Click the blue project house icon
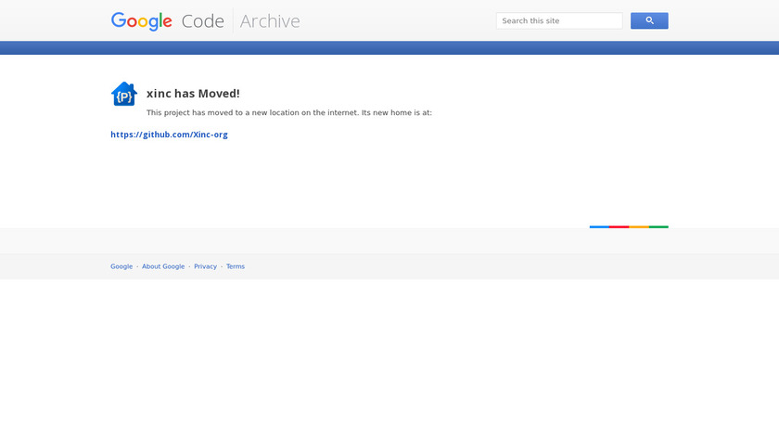Screen dimensions: 779x438 coord(123,94)
